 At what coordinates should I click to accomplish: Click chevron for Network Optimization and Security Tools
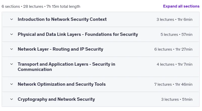(12, 84)
